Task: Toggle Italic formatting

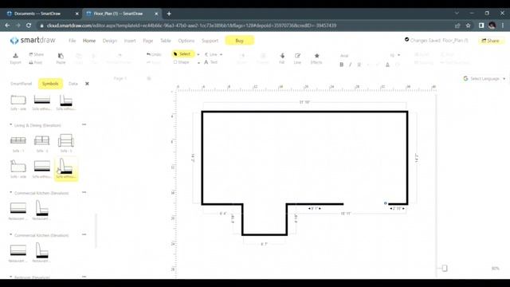Action: click(x=351, y=65)
